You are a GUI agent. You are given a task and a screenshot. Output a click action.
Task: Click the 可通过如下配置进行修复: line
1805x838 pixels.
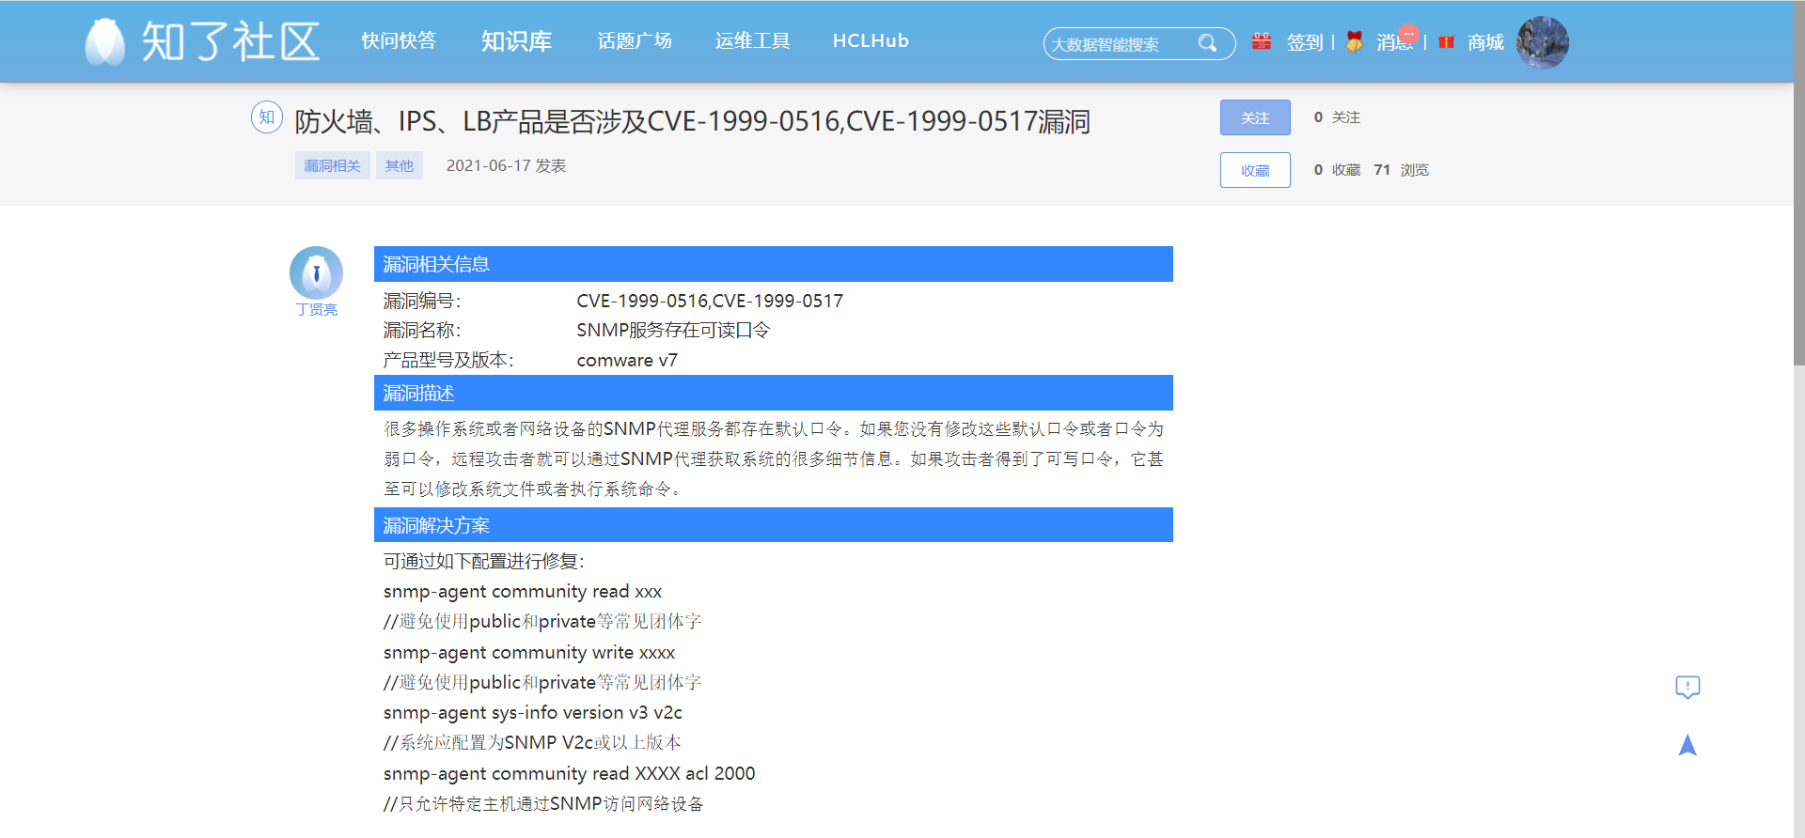click(484, 561)
